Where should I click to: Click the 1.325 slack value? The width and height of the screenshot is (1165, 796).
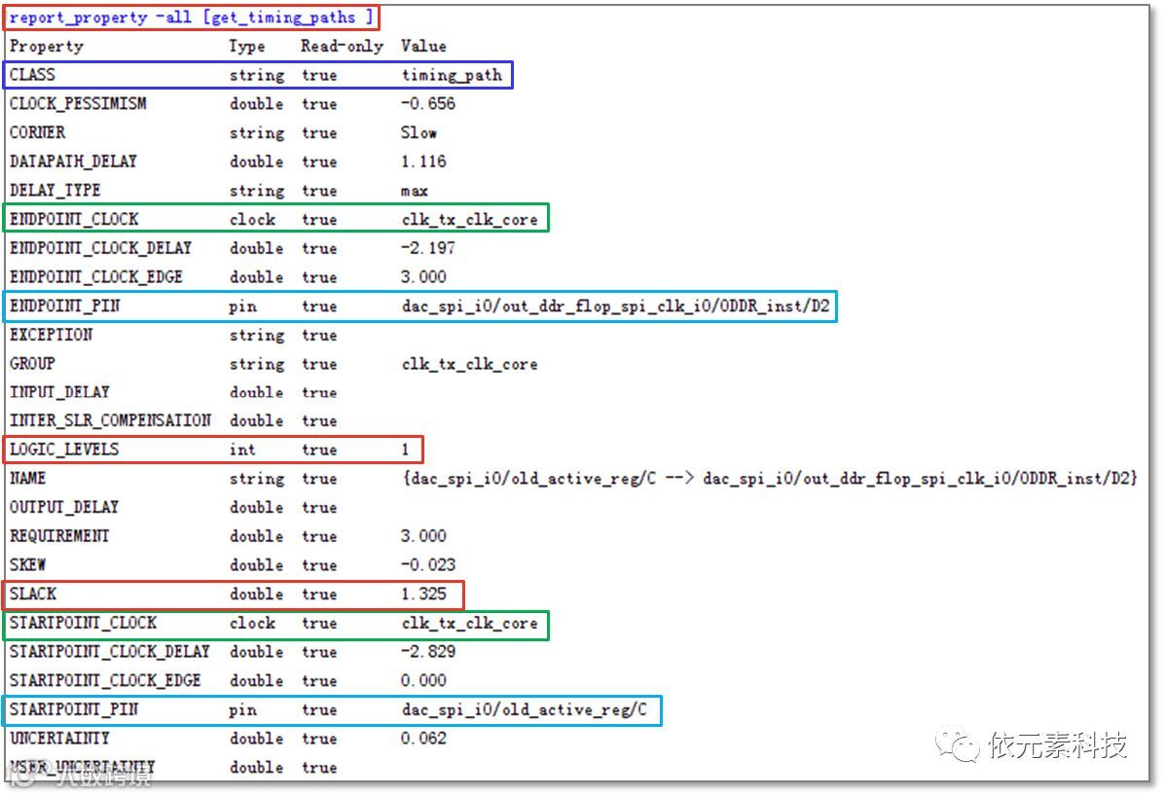[x=423, y=594]
